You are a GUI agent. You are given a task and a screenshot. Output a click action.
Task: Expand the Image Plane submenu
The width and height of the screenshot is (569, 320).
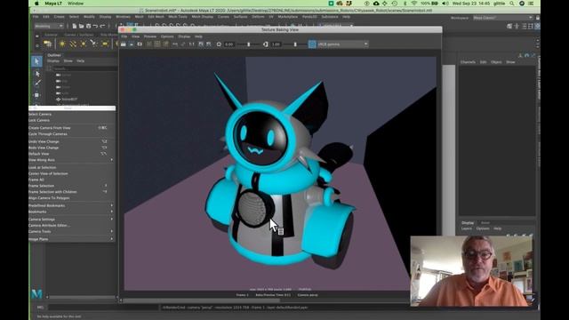[72, 239]
